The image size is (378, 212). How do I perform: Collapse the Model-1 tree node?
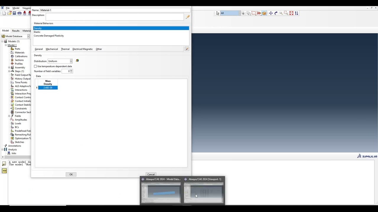tap(6, 45)
